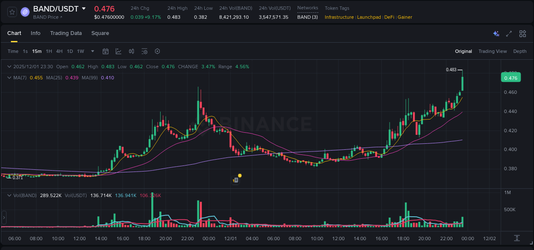534x250 pixels.
Task: Switch to the Trading Data tab
Action: tap(66, 33)
